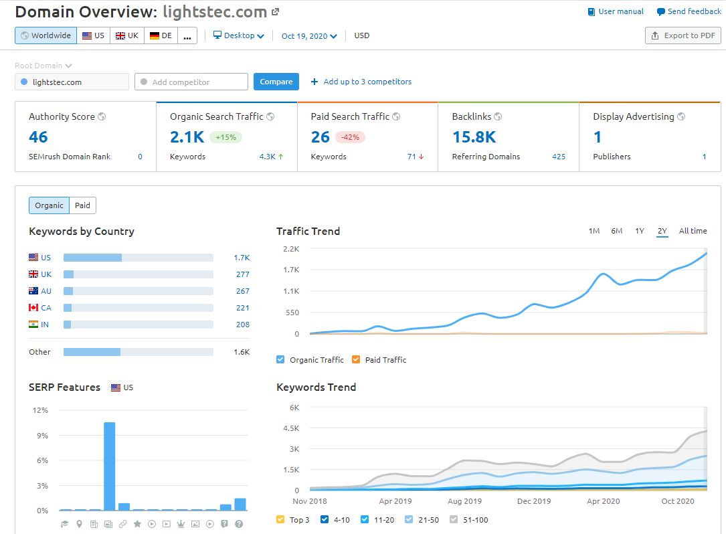Click the stacked image pack SERP icon
Screen dimensions: 726x534
(x=108, y=524)
